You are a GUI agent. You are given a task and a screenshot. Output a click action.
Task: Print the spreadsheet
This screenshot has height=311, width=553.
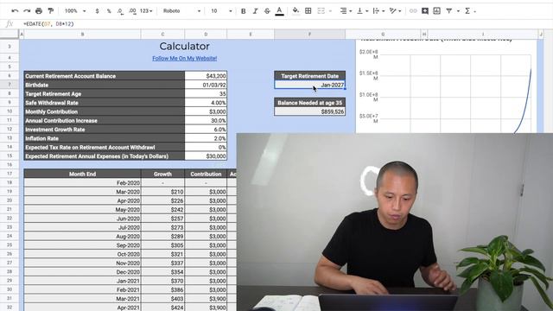[39, 11]
